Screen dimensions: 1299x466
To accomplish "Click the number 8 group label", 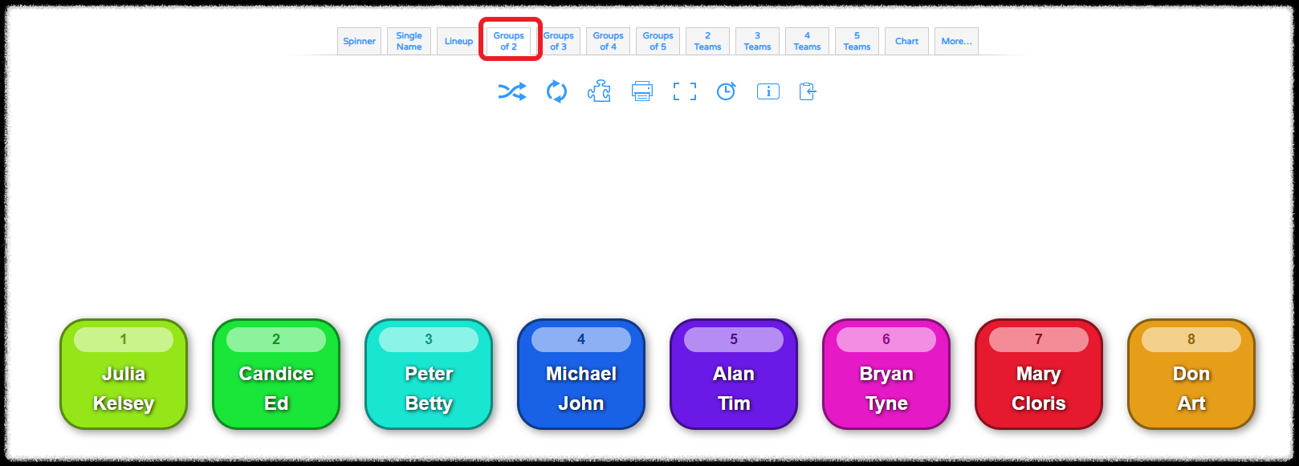I will pyautogui.click(x=1191, y=339).
